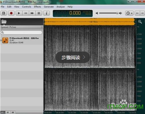Play the audio file
145x114 pixels.
(19, 13)
